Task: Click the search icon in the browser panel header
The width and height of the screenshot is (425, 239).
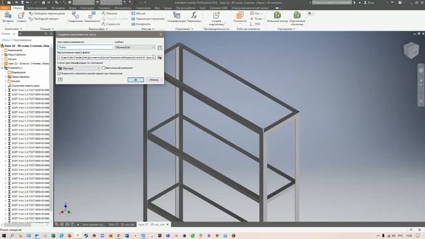Action: coord(46,34)
